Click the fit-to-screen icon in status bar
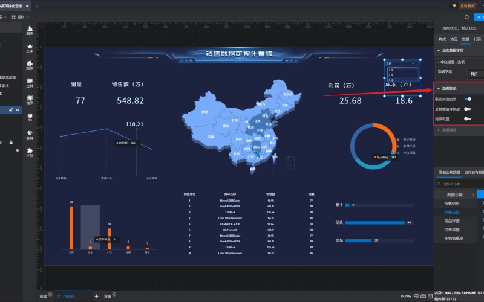 click(416, 296)
